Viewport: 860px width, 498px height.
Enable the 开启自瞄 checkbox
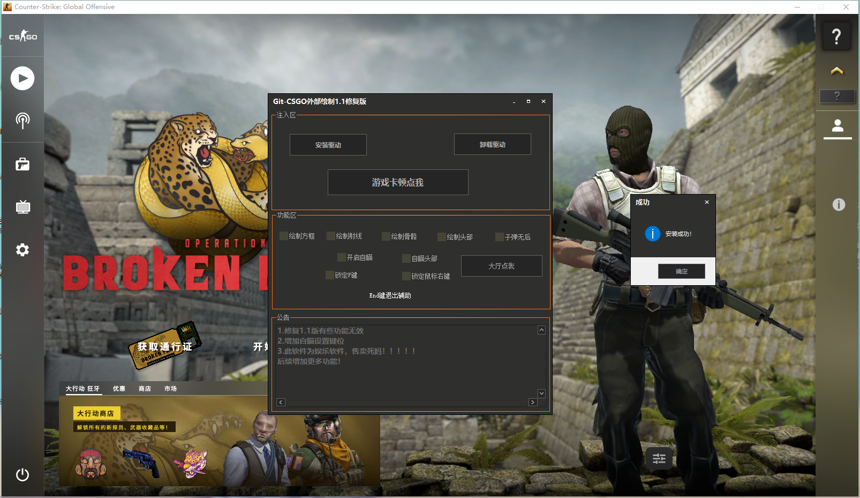tap(342, 257)
